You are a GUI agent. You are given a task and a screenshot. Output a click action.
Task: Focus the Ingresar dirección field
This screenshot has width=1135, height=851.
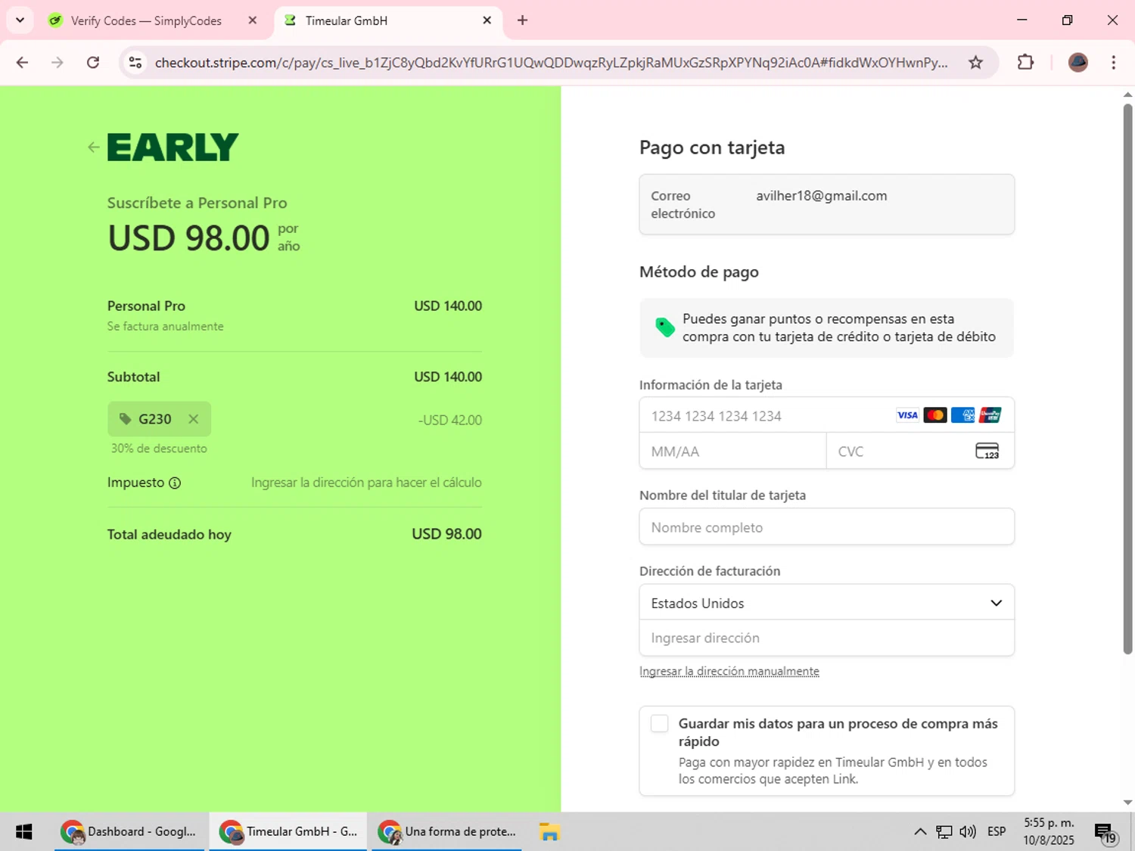tap(826, 638)
